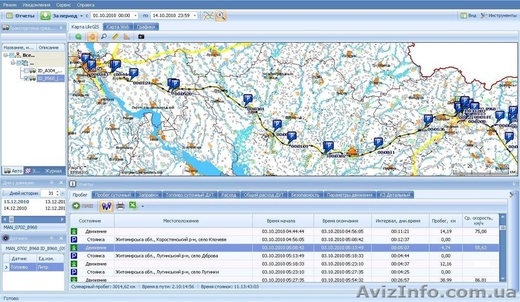Click the parking marker labeled 00:03:01

[248, 99]
